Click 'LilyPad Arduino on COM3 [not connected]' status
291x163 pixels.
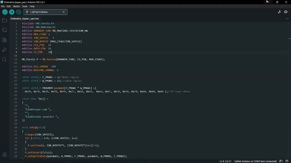pyautogui.click(x=255, y=161)
